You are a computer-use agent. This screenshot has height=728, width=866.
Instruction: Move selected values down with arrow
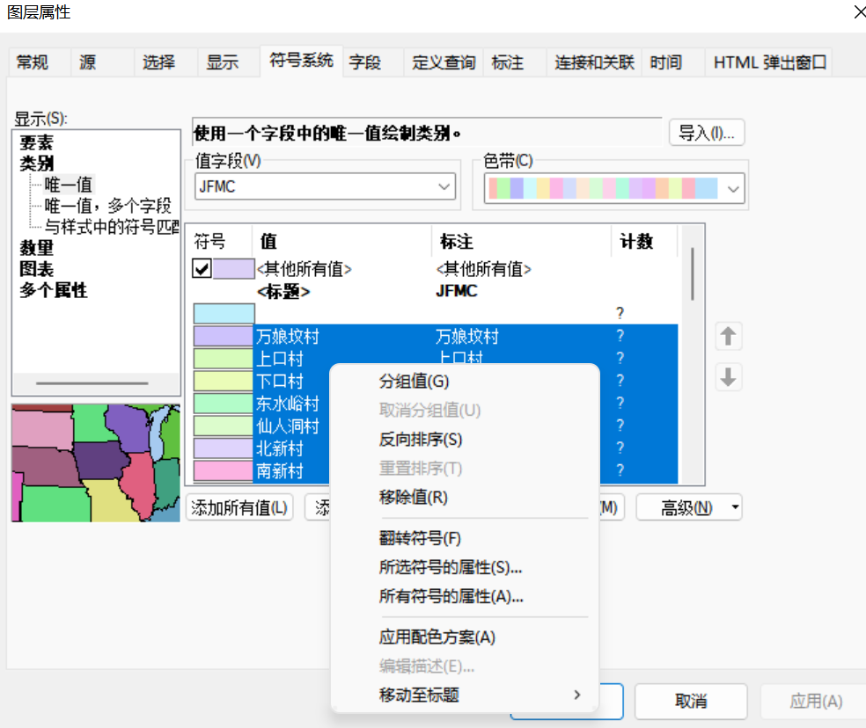click(x=728, y=377)
